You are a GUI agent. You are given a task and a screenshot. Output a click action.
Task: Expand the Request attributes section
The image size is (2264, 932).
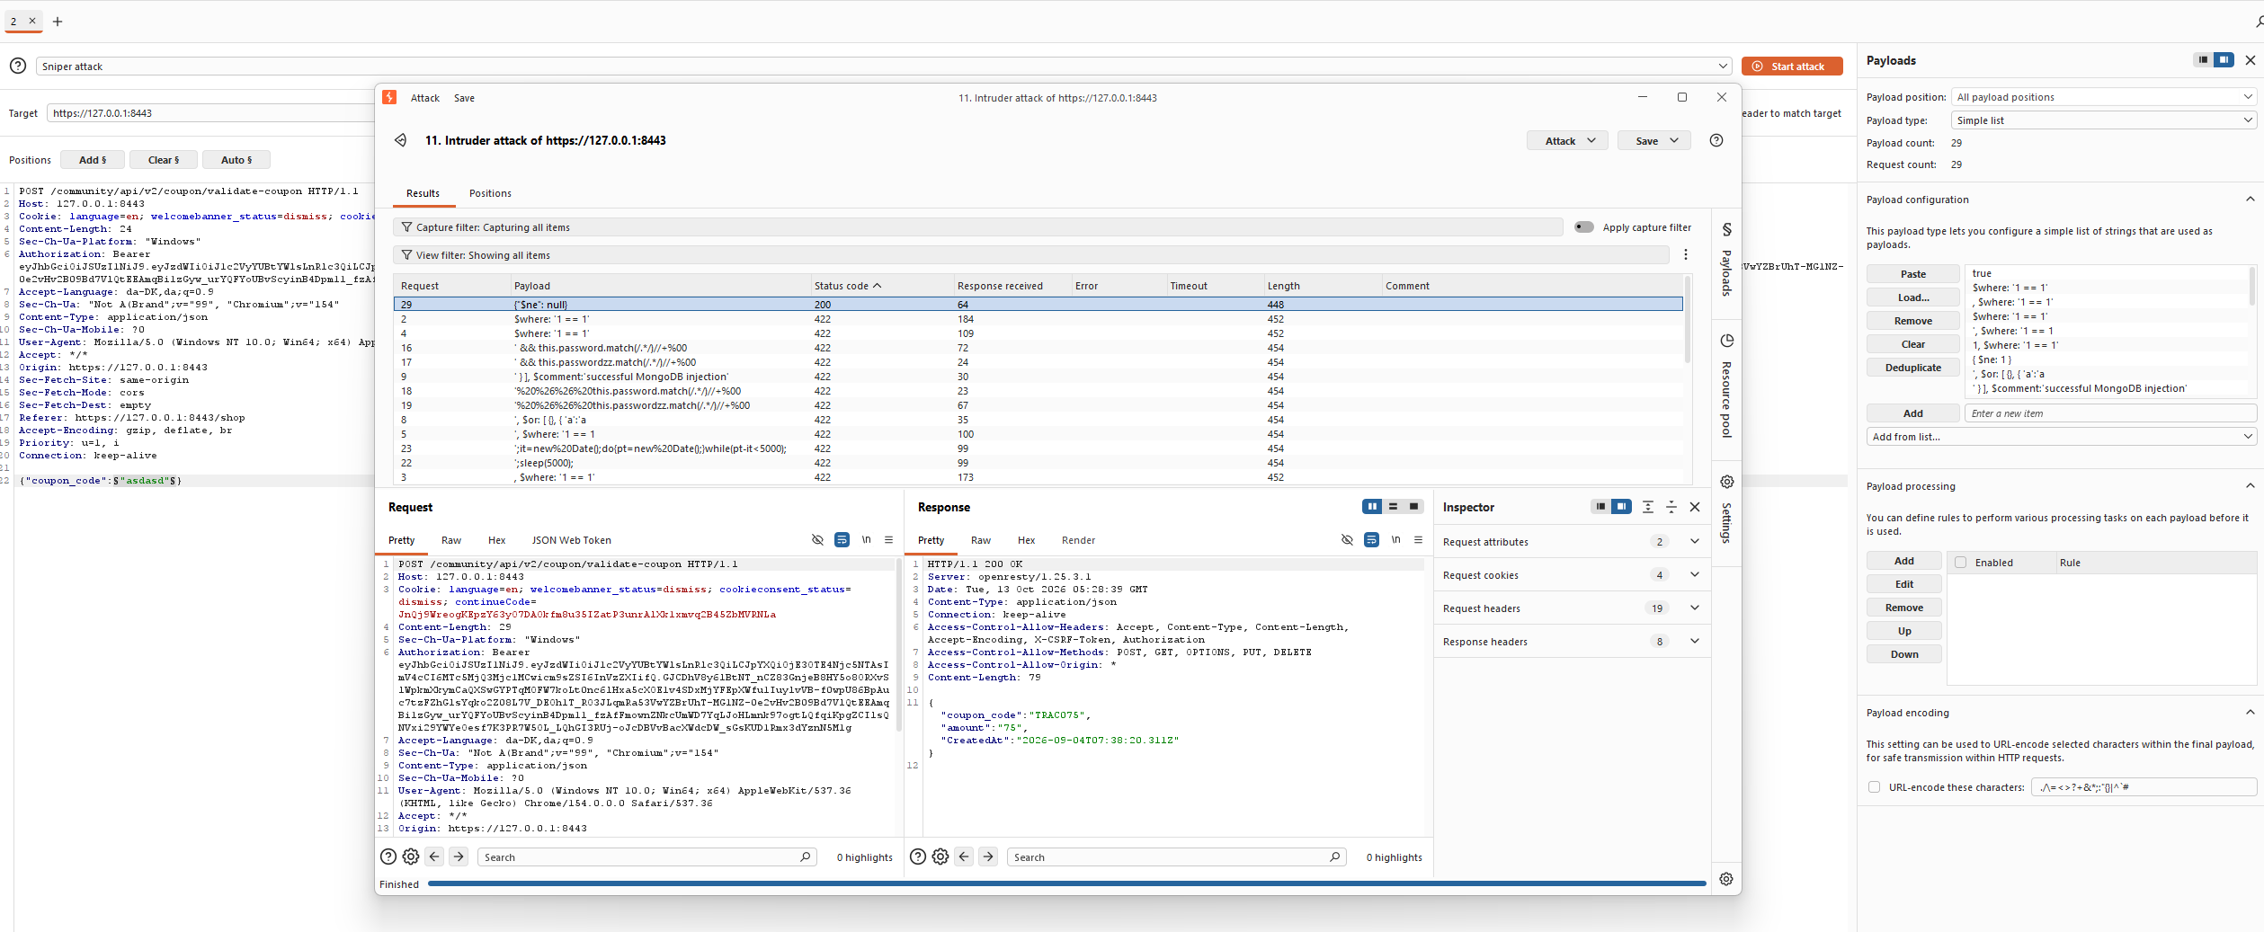click(1695, 542)
